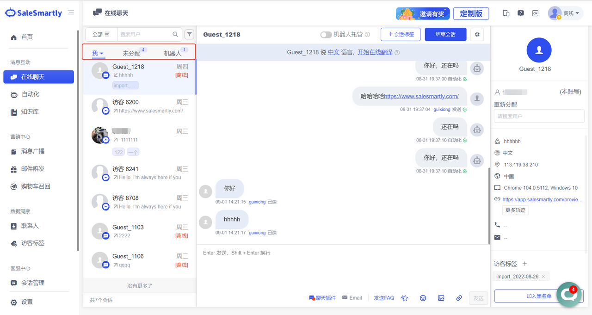This screenshot has width=592, height=315.
Task: Open 知识库 in the sidebar
Action: pos(30,112)
